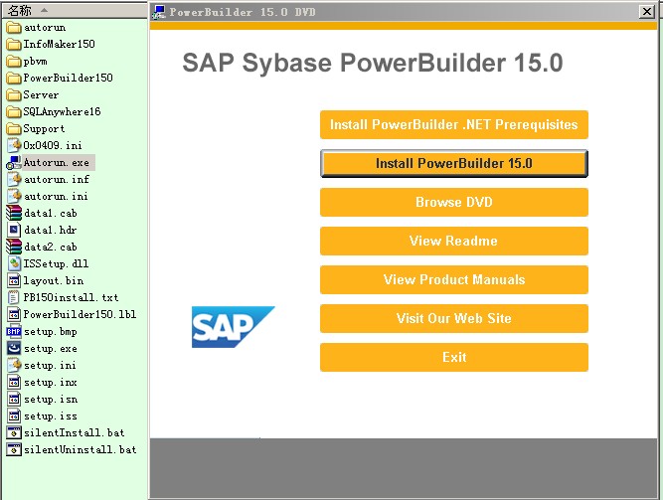Select the folder name SQLAnywhere16
This screenshot has width=663, height=500.
pyautogui.click(x=63, y=112)
